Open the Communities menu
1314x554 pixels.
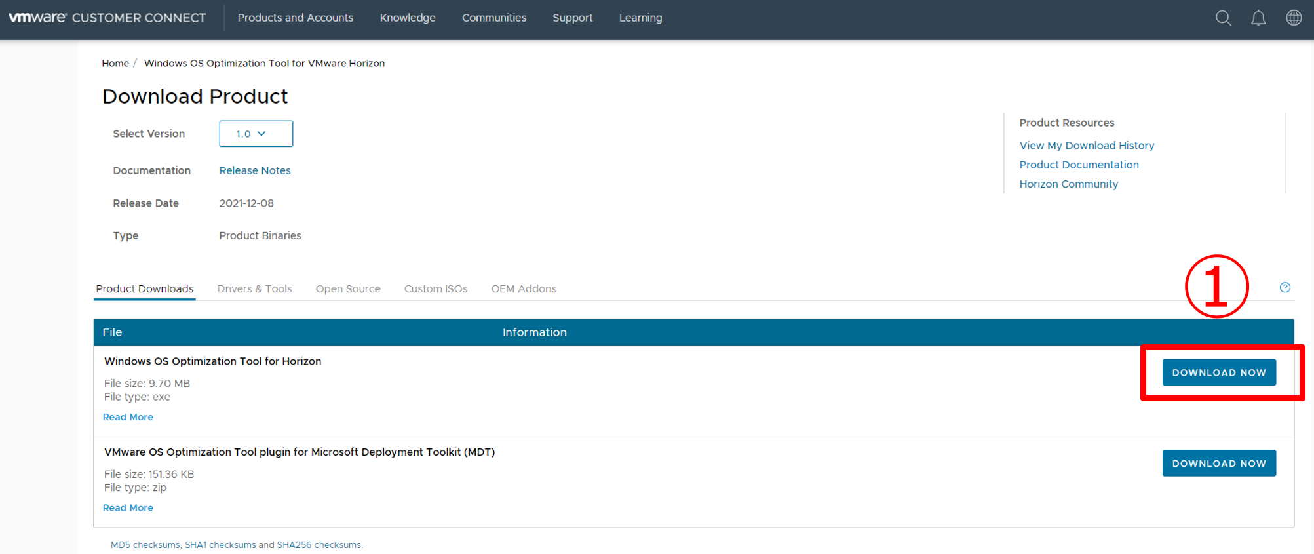[x=493, y=18]
